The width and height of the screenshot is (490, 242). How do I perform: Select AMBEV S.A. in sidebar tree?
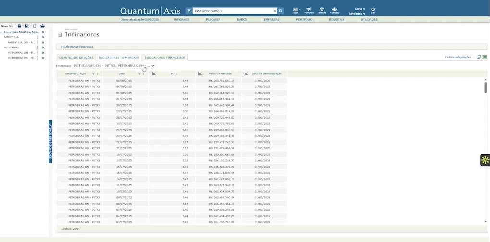pos(11,37)
